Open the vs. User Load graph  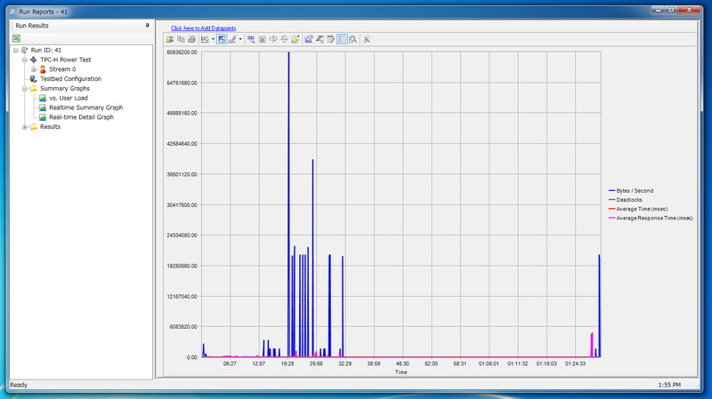point(69,98)
